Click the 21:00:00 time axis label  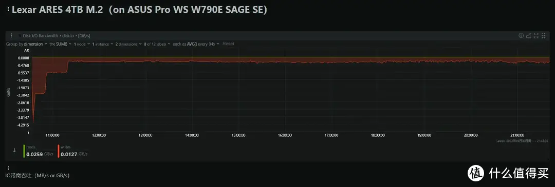[517, 135]
